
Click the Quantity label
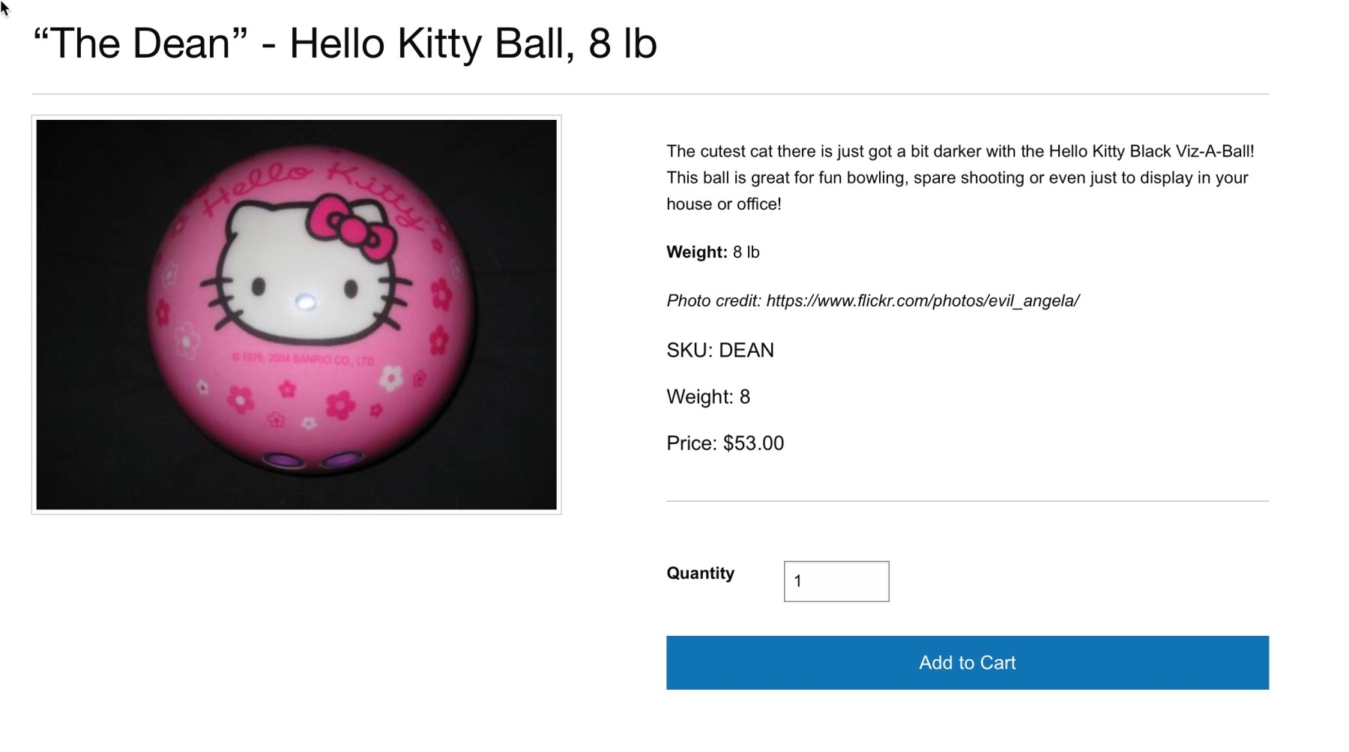coord(699,573)
